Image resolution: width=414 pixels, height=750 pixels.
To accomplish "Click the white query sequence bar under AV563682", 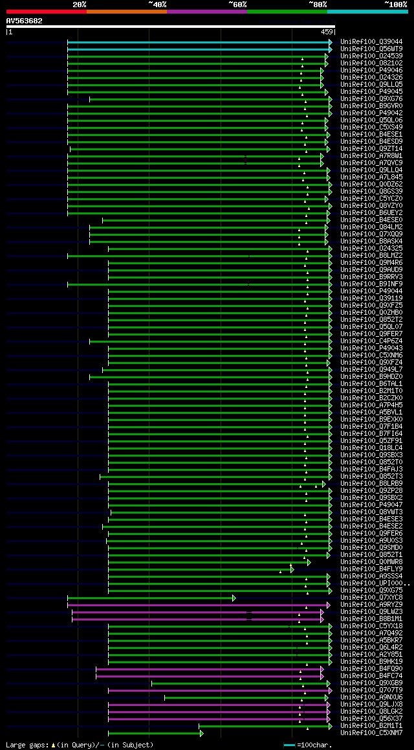I will pos(171,27).
